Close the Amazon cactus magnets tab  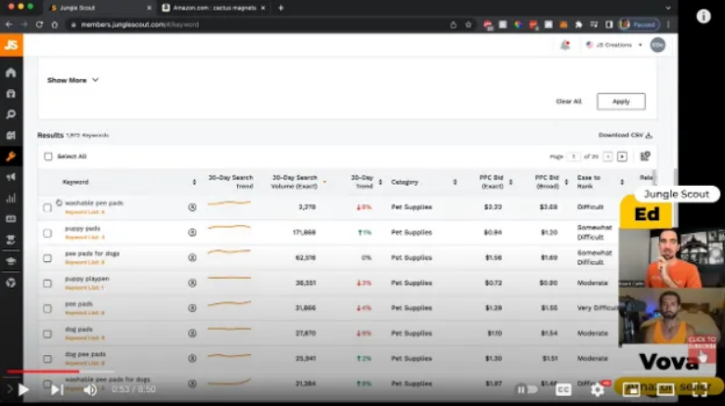263,7
